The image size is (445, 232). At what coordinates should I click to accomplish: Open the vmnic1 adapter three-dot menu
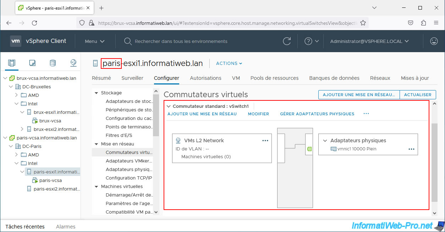click(x=411, y=149)
